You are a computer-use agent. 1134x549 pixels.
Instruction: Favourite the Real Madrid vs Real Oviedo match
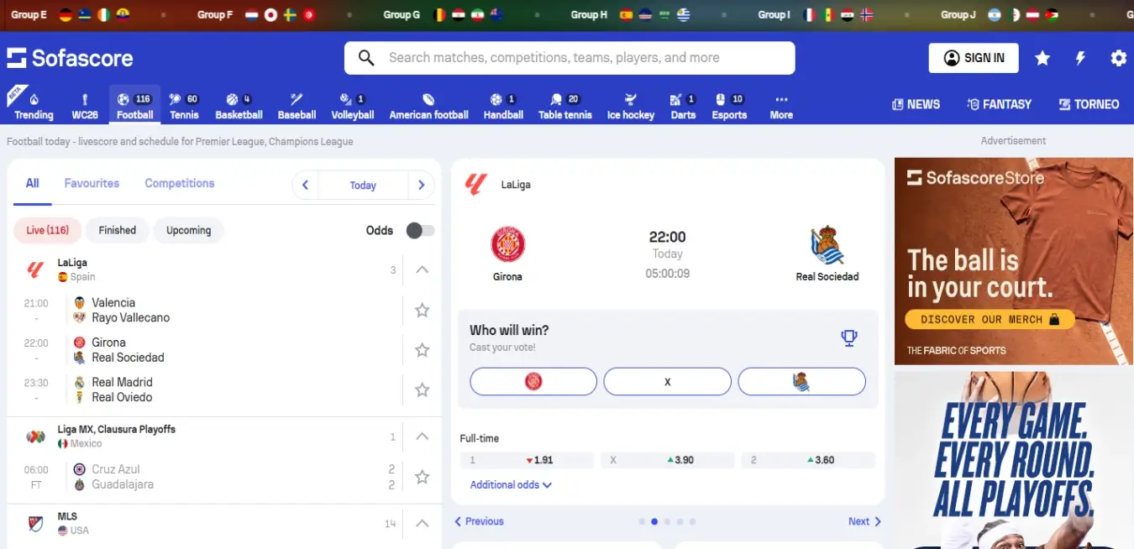(x=423, y=390)
